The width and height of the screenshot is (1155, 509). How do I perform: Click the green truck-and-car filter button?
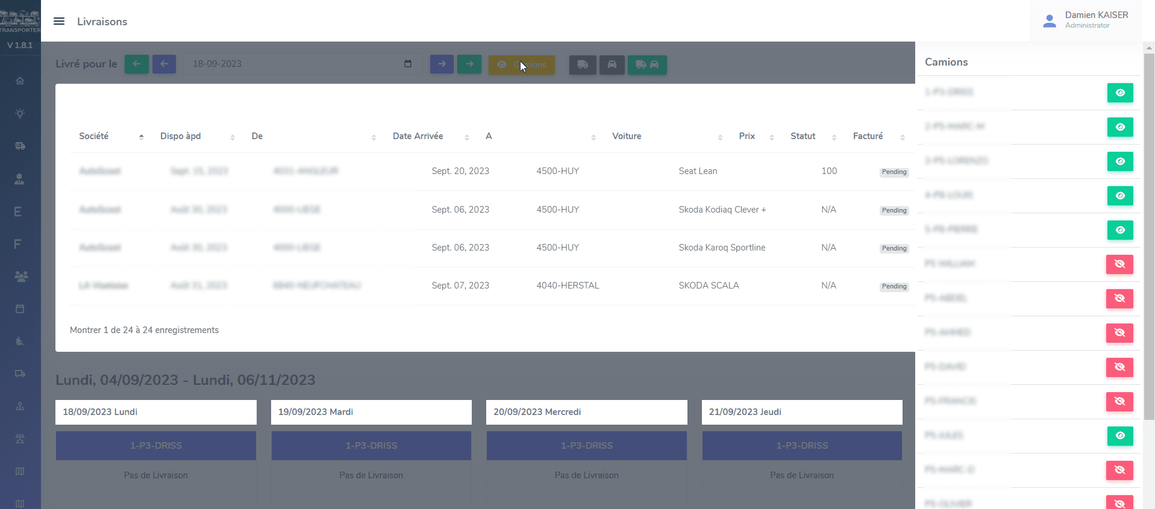(647, 64)
